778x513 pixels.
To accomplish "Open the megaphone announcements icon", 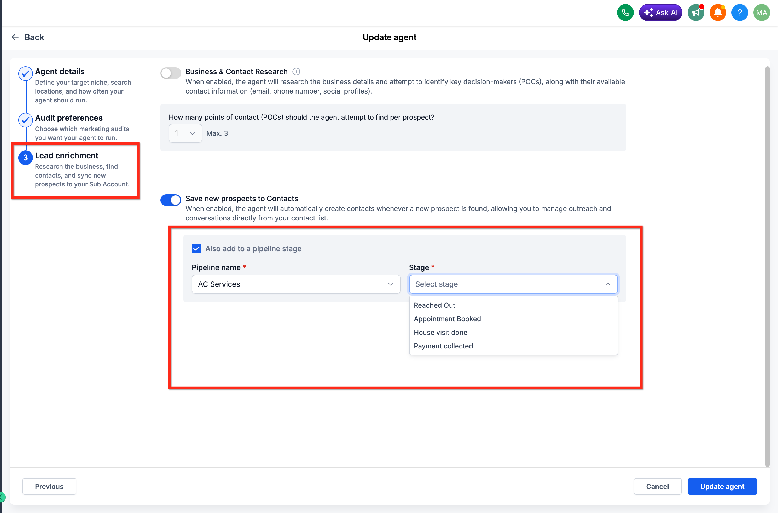I will (695, 13).
